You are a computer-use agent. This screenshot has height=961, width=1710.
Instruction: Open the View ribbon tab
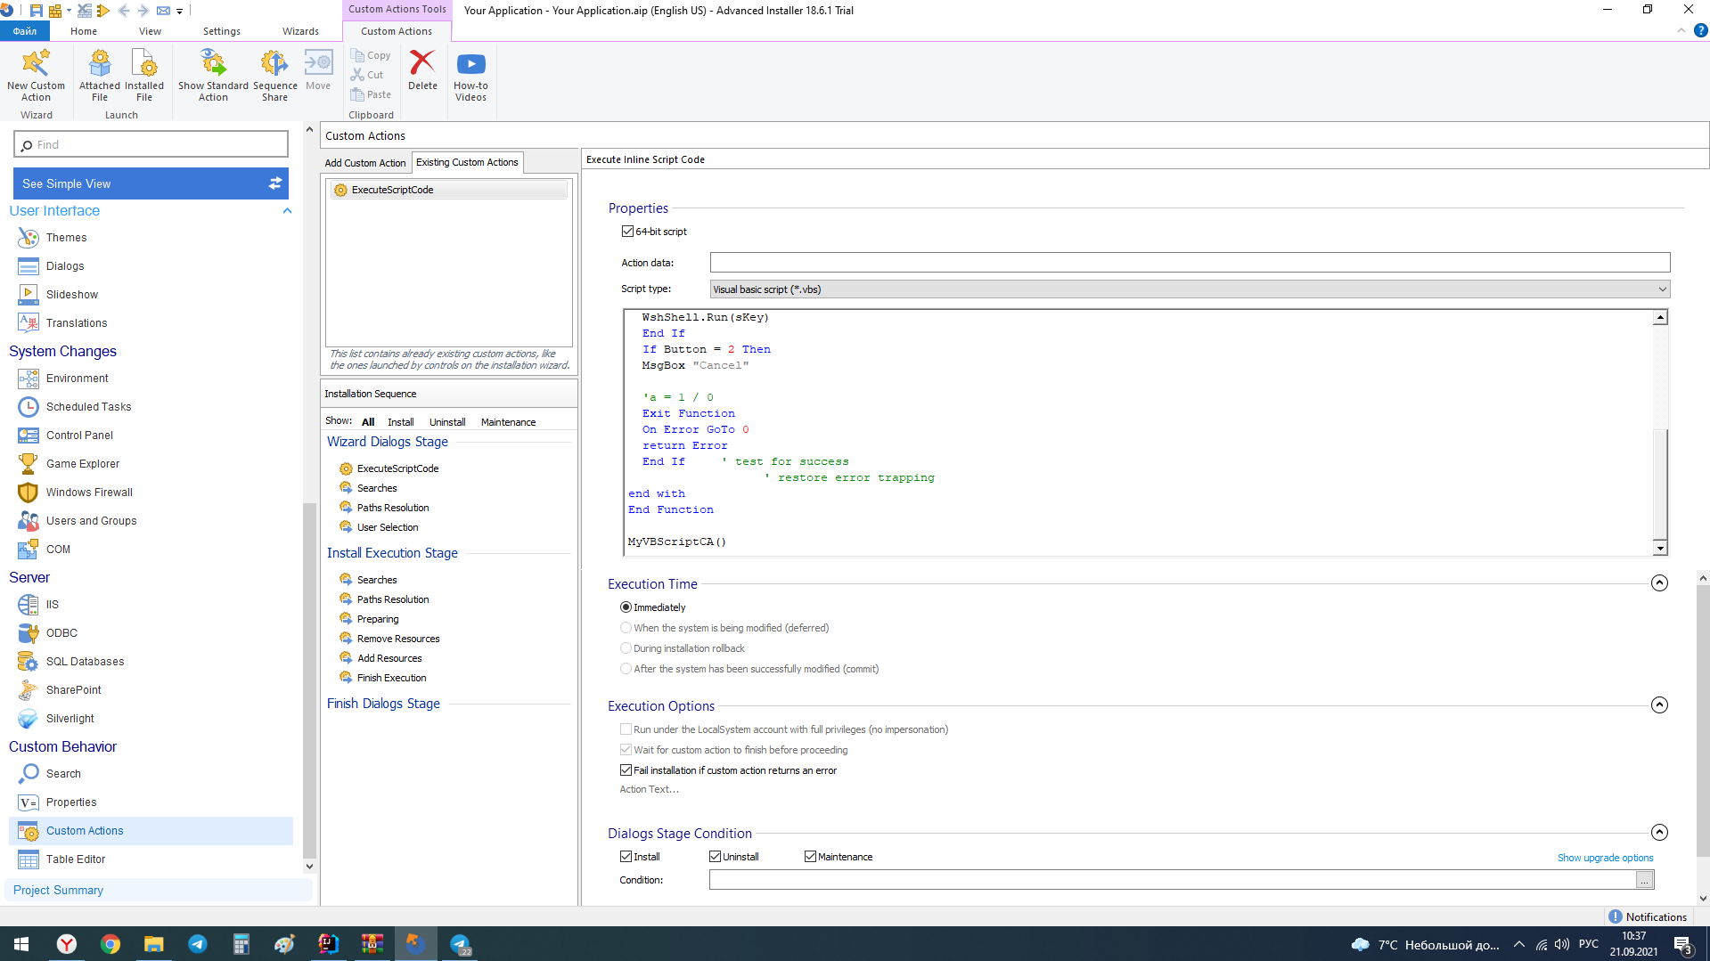click(x=150, y=31)
